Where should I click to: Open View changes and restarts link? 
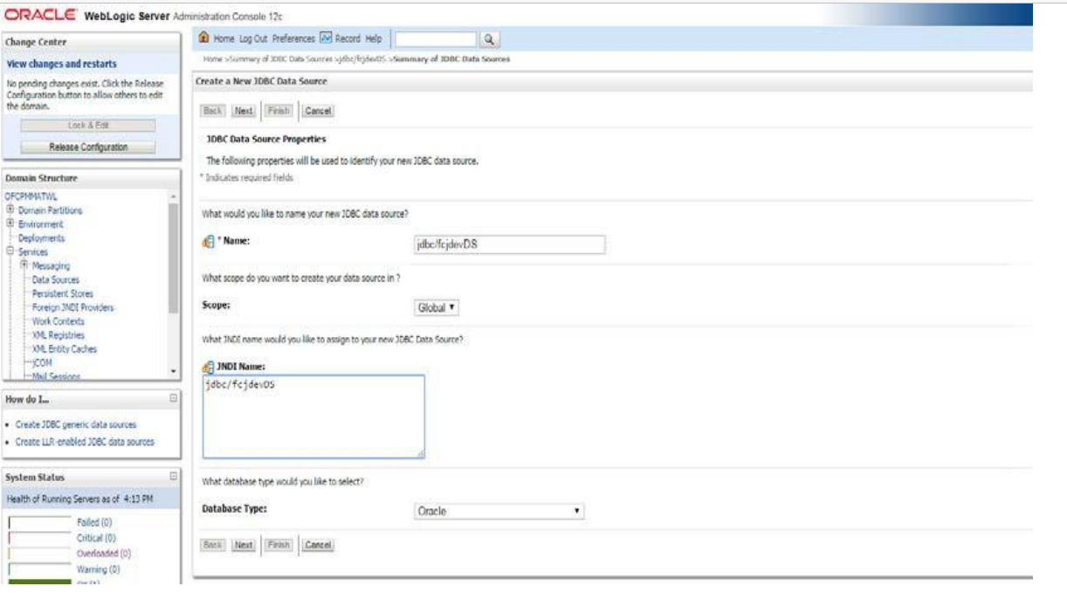[x=62, y=64]
